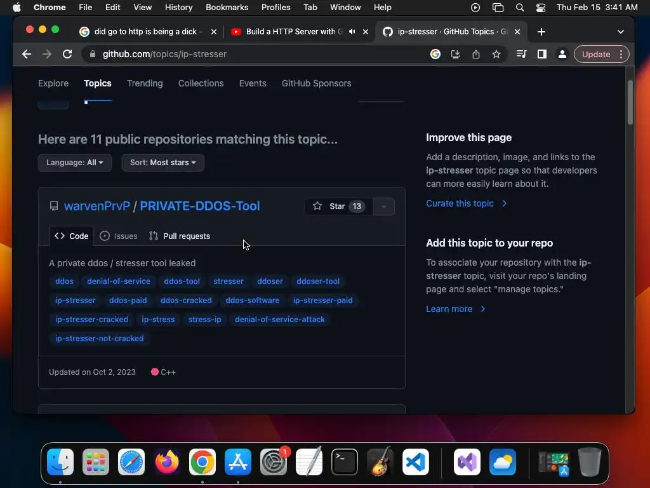This screenshot has width=650, height=488.
Task: Click the address bar URL field
Action: 257,55
